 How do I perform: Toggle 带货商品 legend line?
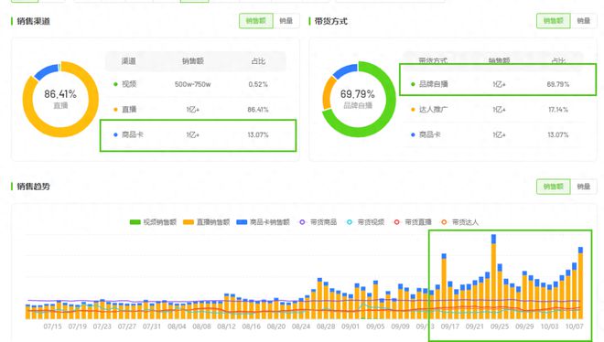click(318, 222)
